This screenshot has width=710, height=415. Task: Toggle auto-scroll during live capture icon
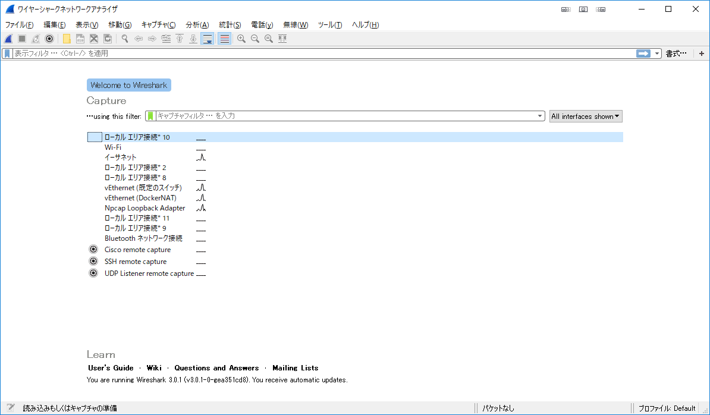tap(208, 39)
